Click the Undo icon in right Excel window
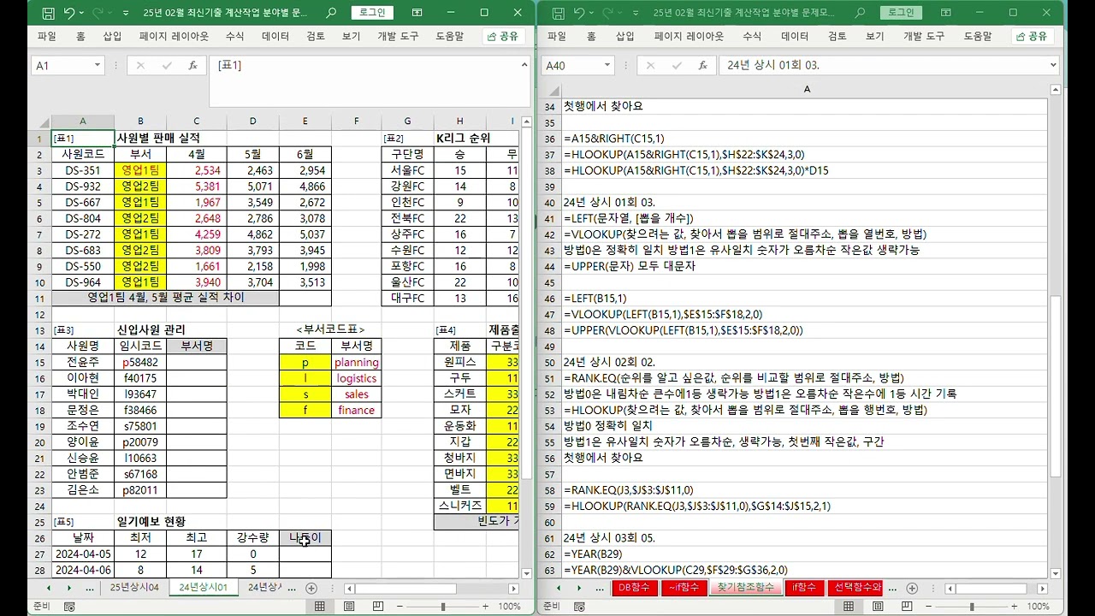1095x616 pixels. click(x=579, y=13)
